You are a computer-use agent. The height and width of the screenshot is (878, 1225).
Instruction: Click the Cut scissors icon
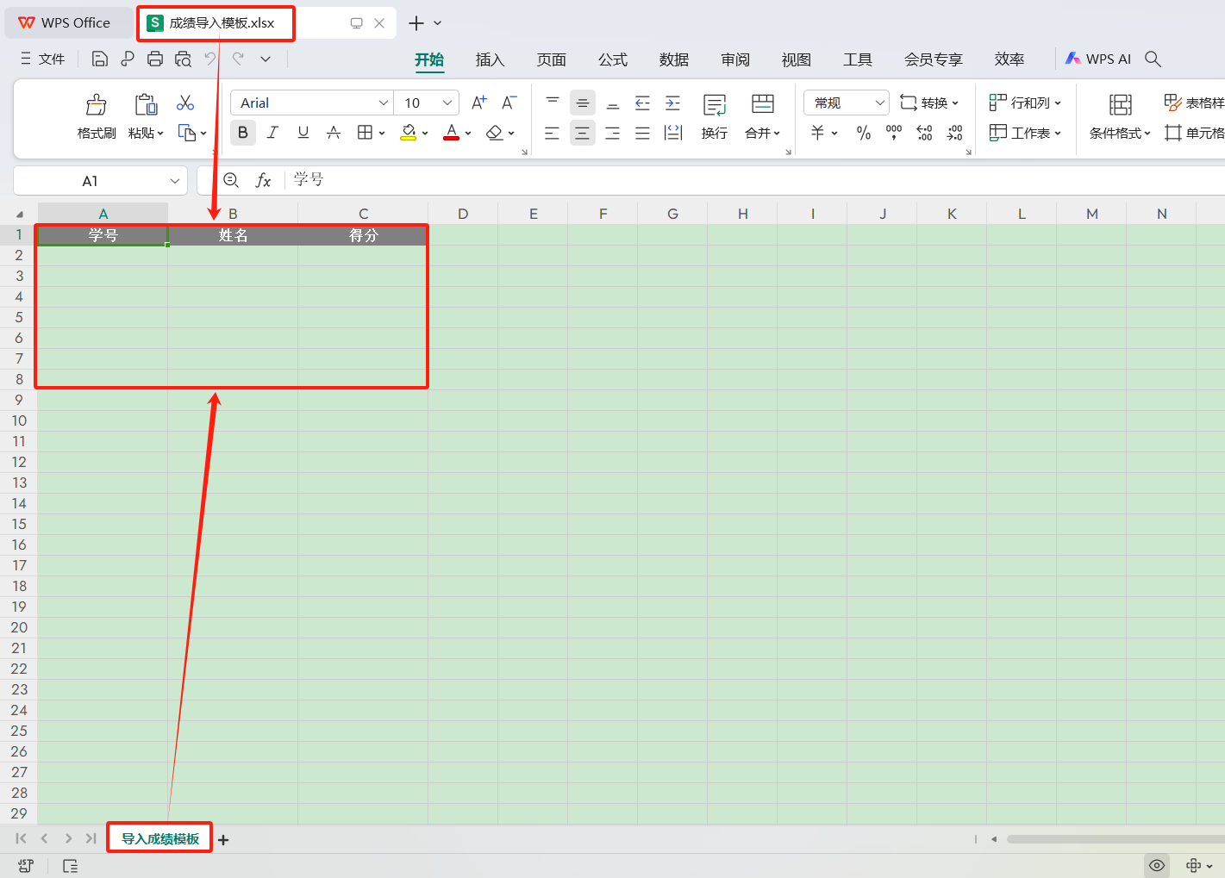(x=184, y=103)
